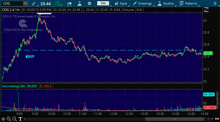Open the Patterns menu

[188, 3]
